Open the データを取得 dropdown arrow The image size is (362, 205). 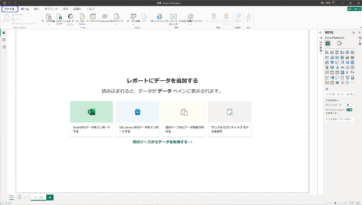coord(48,24)
